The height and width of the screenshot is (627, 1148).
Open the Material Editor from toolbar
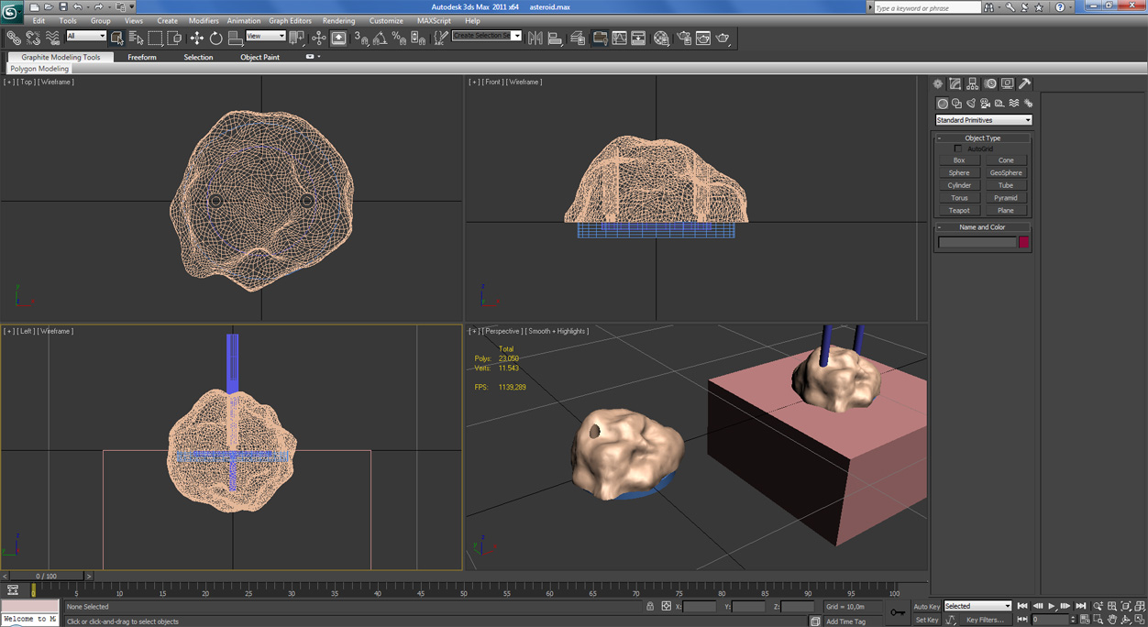coord(661,38)
